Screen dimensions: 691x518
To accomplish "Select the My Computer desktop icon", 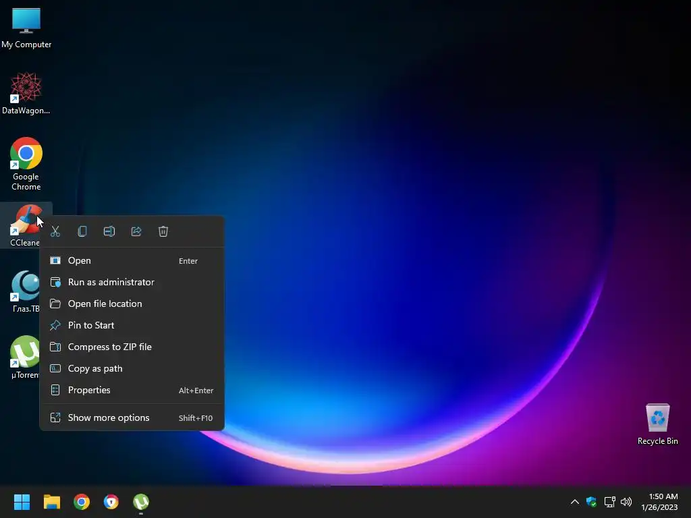I will pos(26,27).
